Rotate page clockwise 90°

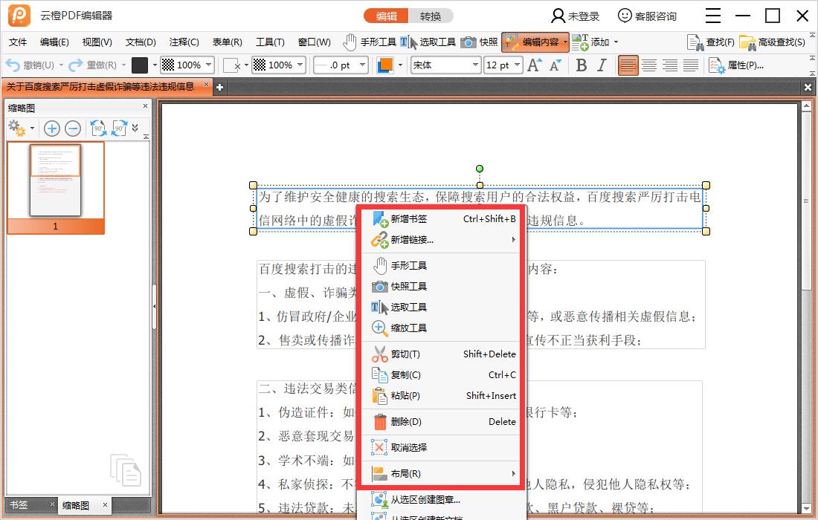coord(119,129)
